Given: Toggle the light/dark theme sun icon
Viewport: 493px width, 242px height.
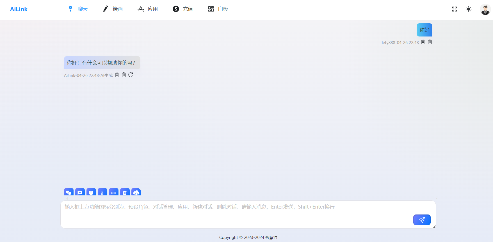Looking at the screenshot, I should 469,9.
